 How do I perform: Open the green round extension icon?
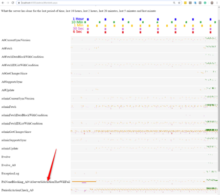pos(205,3)
